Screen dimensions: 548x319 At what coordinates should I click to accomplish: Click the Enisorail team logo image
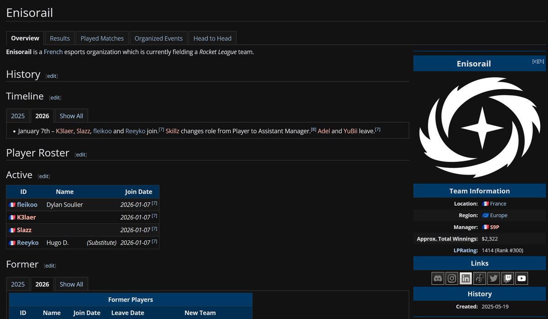(x=479, y=128)
